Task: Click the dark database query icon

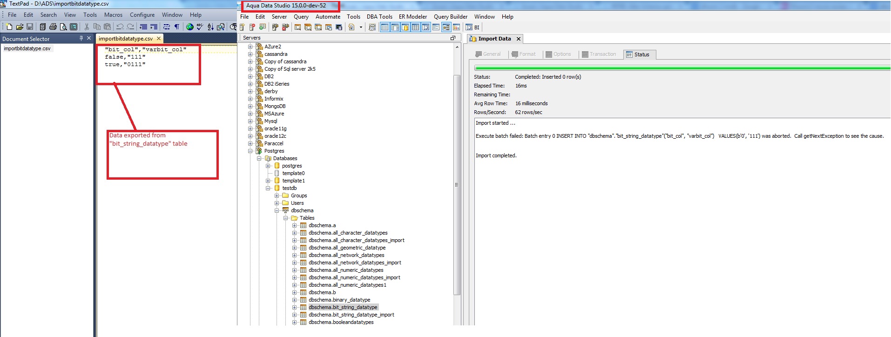Action: [339, 27]
